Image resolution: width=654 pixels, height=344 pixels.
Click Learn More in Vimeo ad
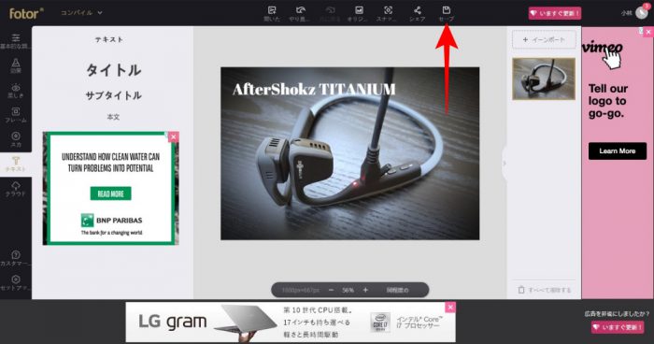point(618,151)
